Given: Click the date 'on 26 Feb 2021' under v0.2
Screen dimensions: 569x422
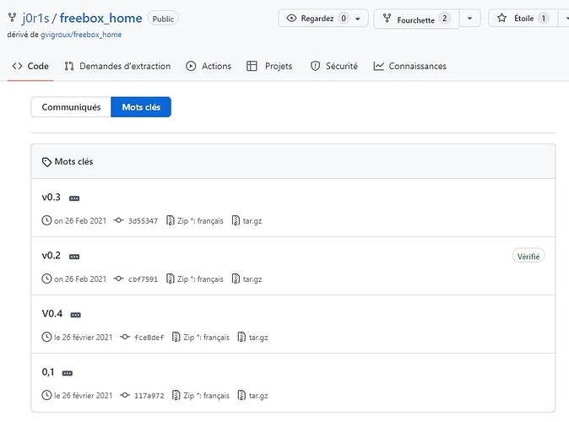Looking at the screenshot, I should 80,279.
